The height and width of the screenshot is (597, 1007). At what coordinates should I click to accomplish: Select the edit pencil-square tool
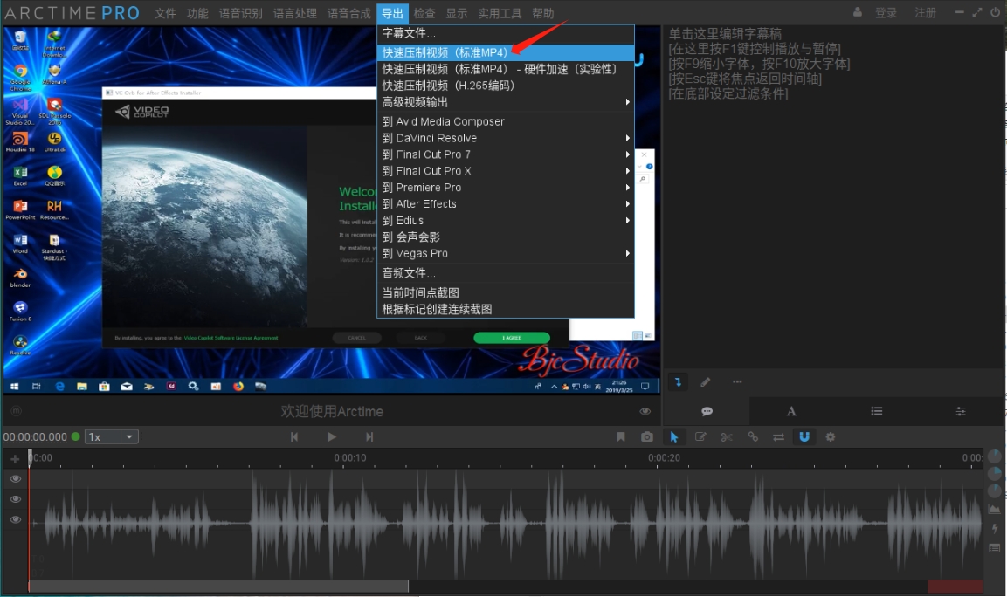click(x=700, y=437)
